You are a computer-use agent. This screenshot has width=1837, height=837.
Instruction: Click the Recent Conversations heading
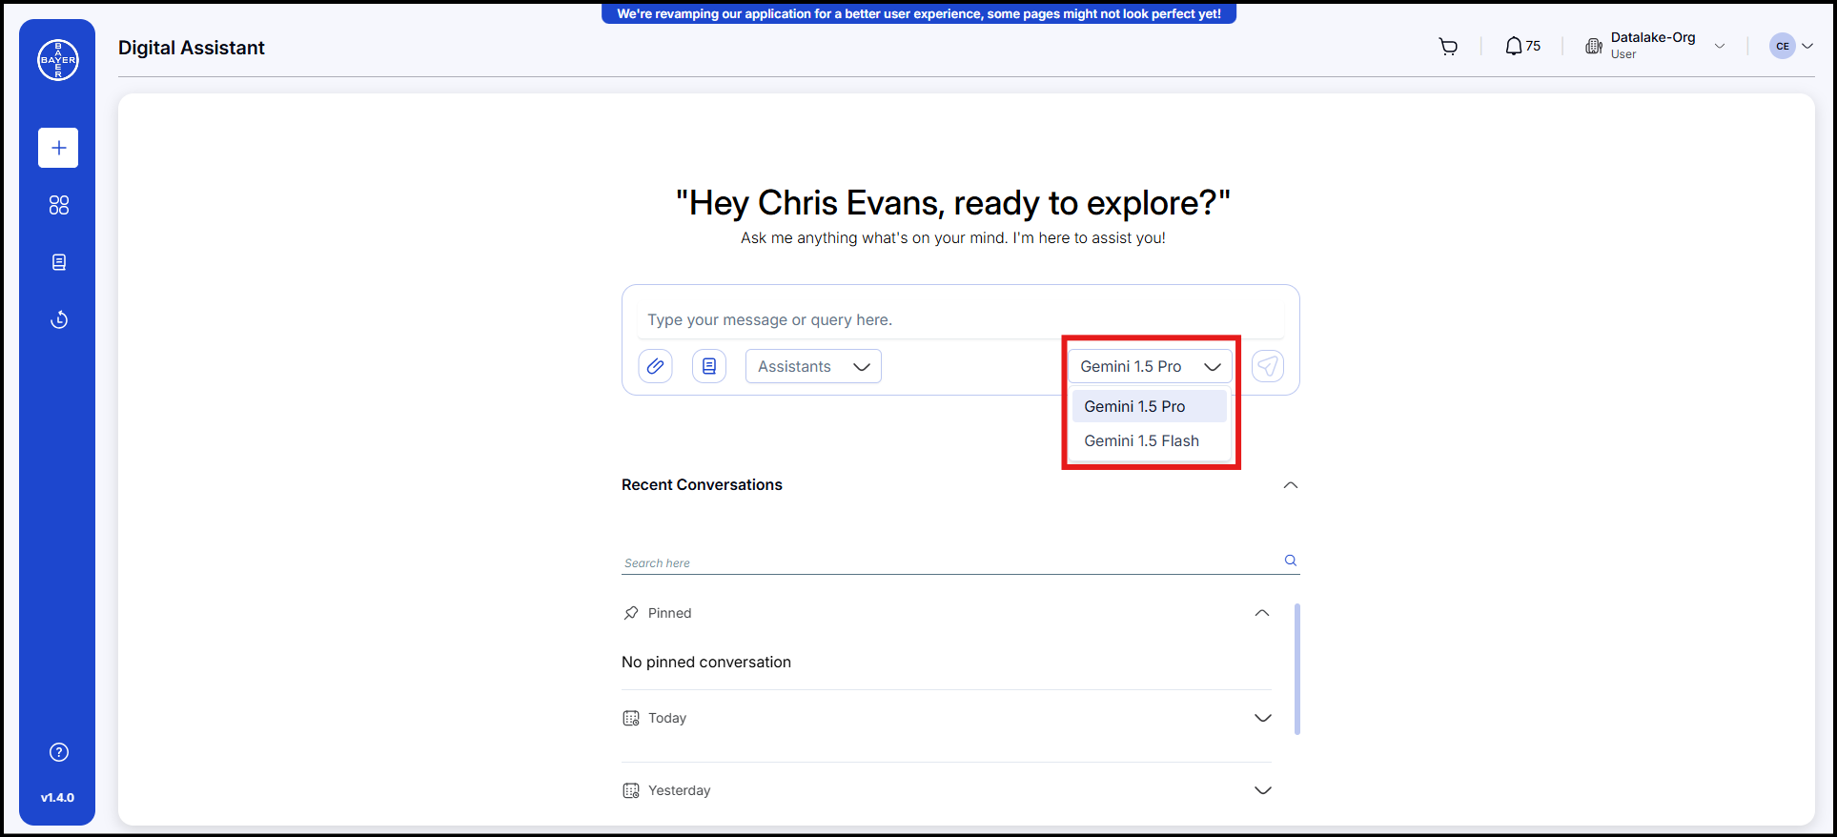click(702, 484)
